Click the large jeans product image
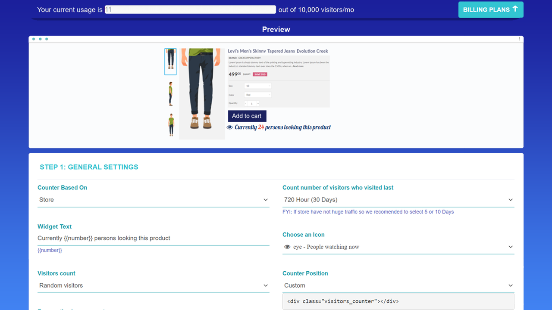Viewport: 552px width, 310px height. (x=202, y=94)
